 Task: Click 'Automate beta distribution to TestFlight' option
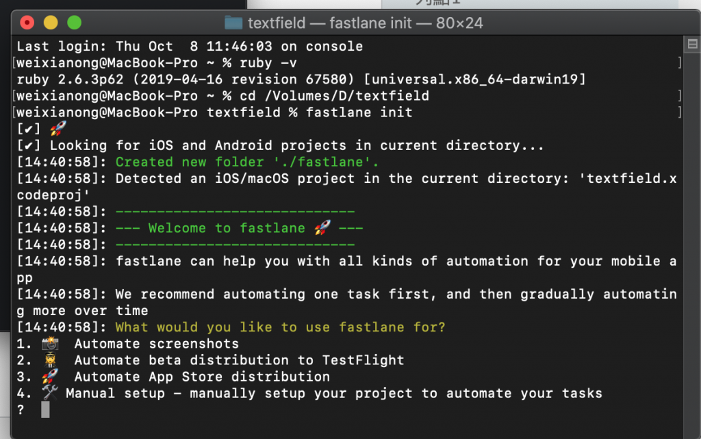pos(239,360)
